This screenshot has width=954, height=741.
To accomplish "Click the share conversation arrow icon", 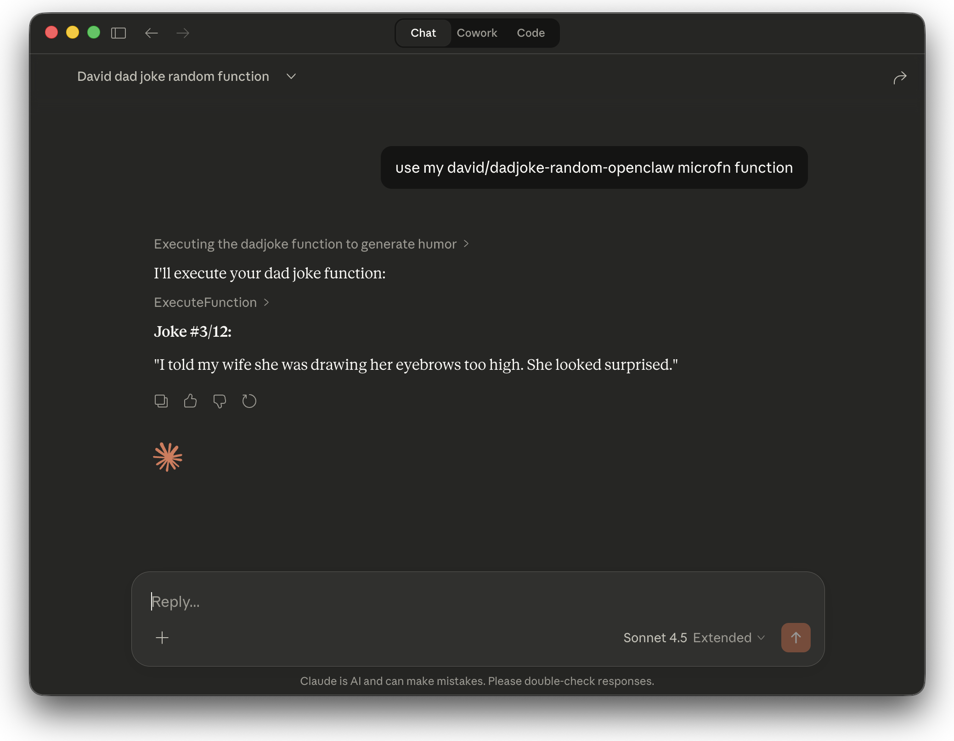I will (x=900, y=78).
